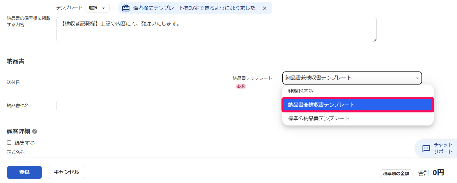Click the help icon beside 顧客詳細
Image resolution: width=457 pixels, height=183 pixels.
point(35,131)
